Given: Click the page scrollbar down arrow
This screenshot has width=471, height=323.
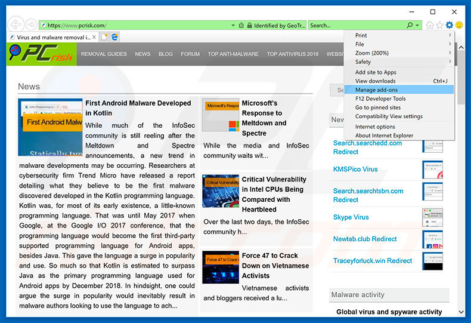Looking at the screenshot, I should pos(461,312).
